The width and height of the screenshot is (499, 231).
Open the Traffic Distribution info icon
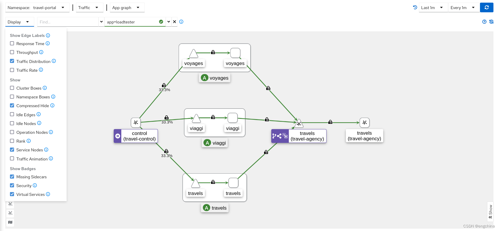point(54,61)
